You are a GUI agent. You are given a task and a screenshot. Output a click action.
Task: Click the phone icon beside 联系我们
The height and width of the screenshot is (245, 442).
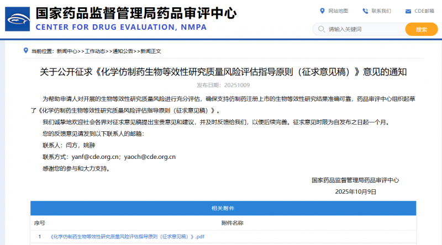[x=365, y=11]
